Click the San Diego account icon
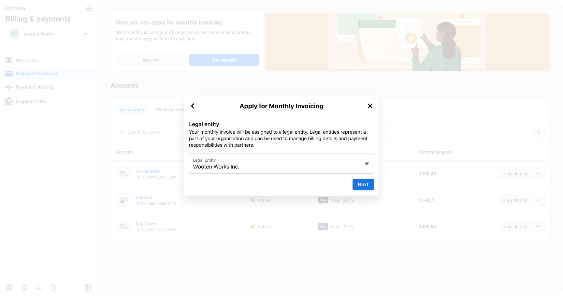 [x=124, y=227]
